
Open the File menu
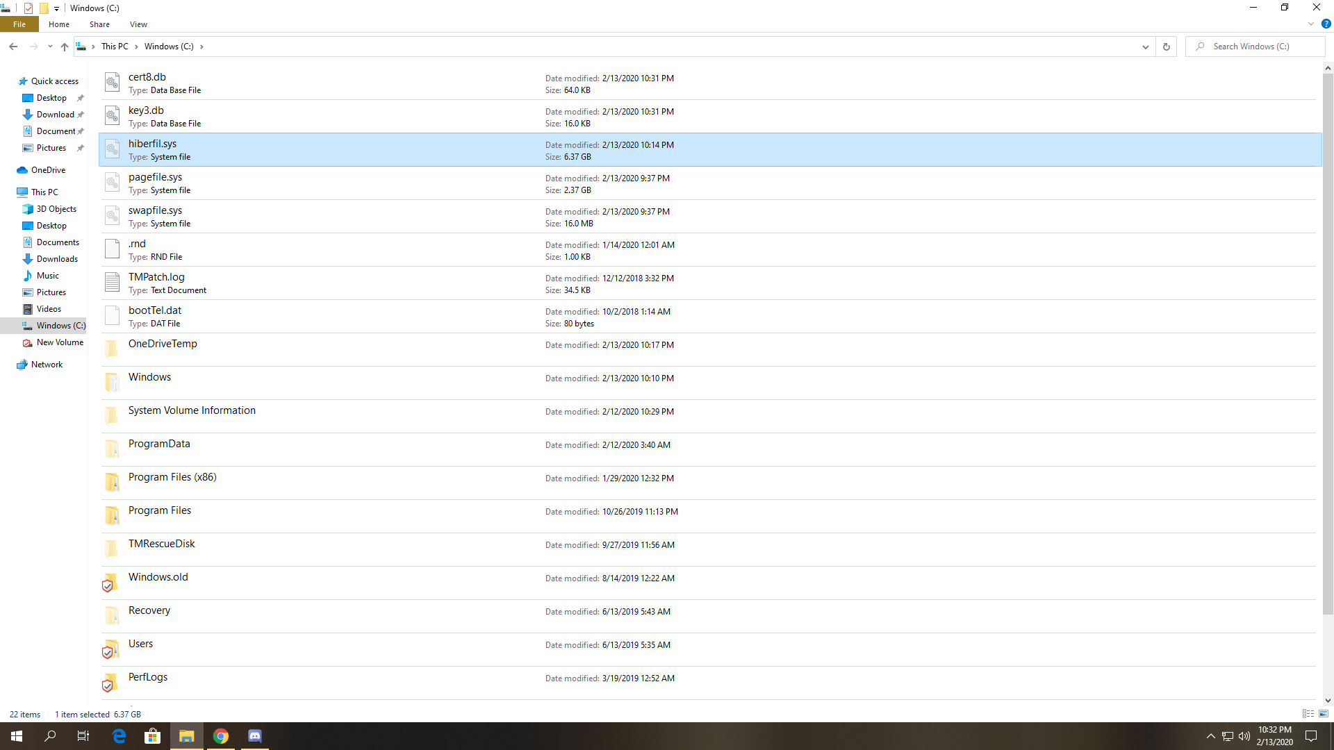coord(19,24)
